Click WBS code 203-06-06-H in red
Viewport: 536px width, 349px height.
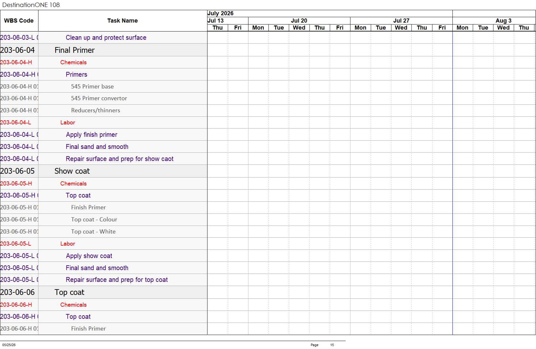click(x=16, y=305)
